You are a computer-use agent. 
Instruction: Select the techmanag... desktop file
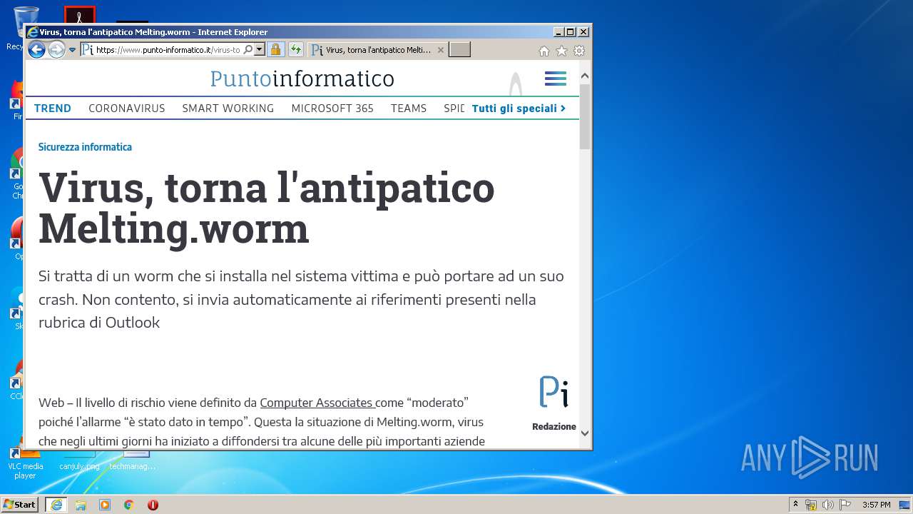(x=133, y=461)
